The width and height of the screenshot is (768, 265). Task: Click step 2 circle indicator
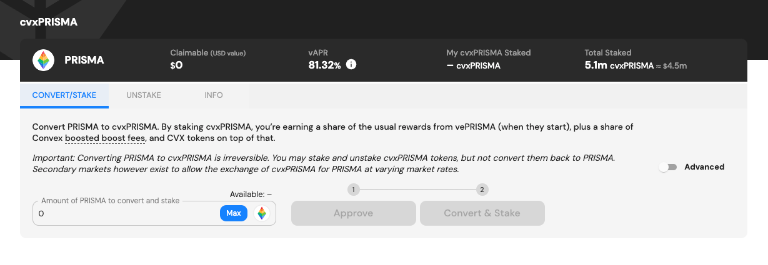(482, 190)
